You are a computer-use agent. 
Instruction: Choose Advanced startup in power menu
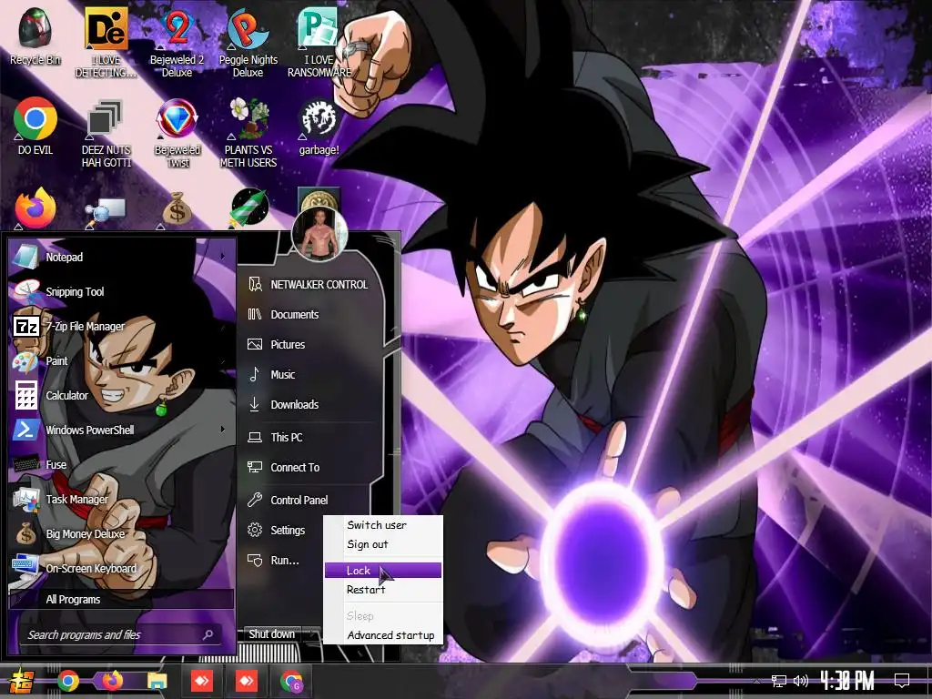pyautogui.click(x=383, y=635)
